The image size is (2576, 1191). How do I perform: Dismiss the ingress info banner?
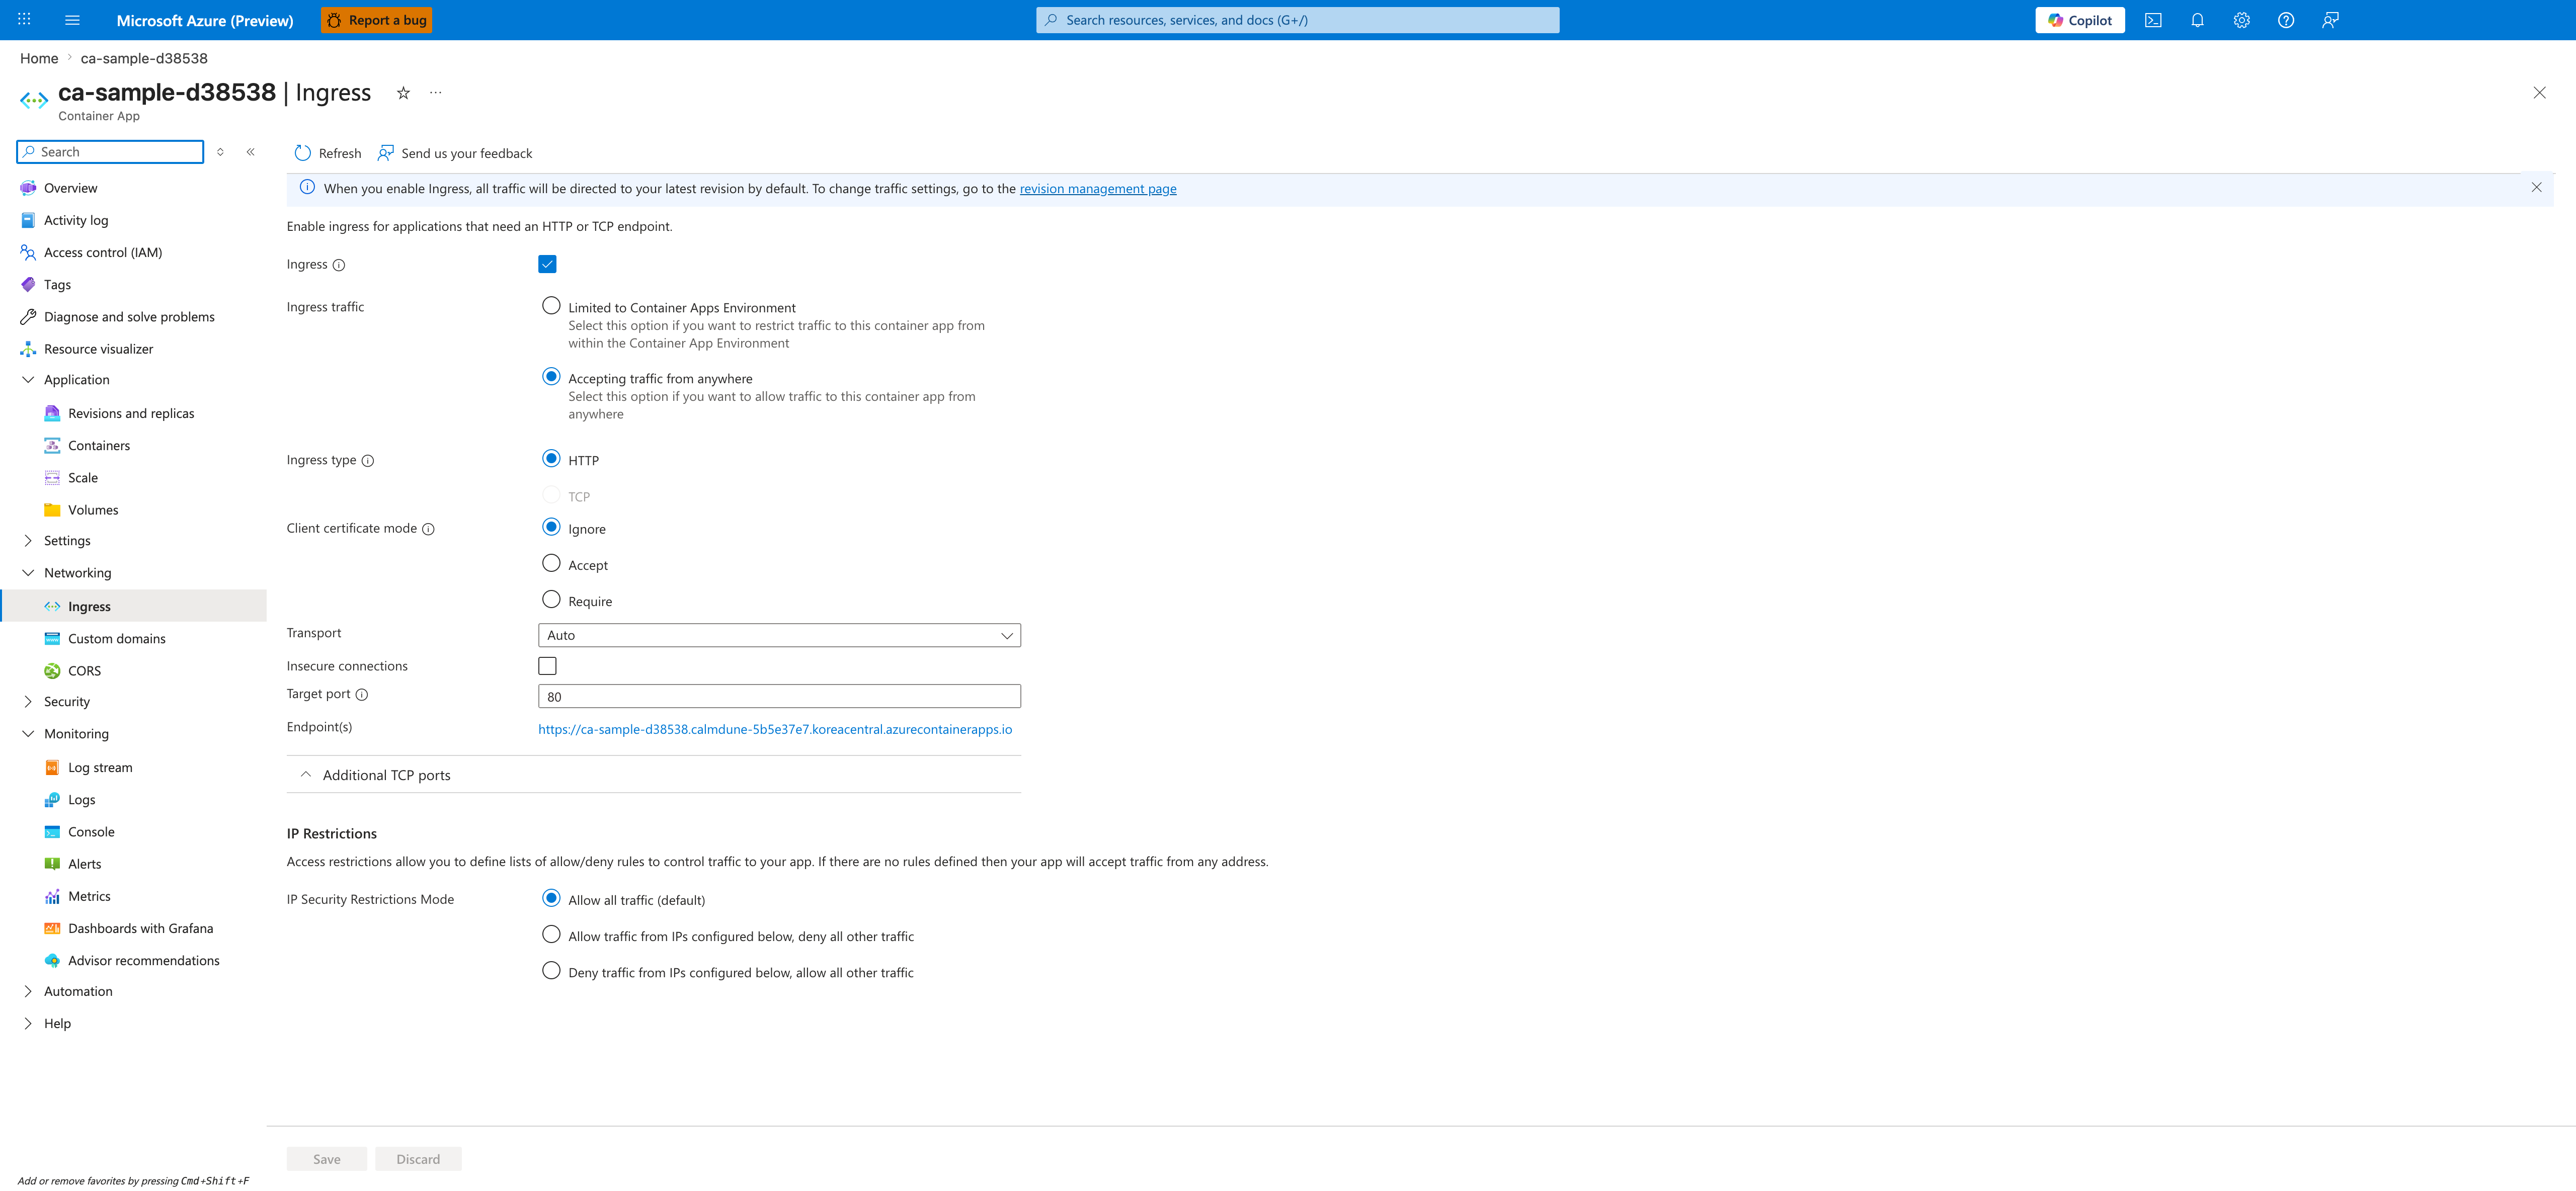(2536, 188)
